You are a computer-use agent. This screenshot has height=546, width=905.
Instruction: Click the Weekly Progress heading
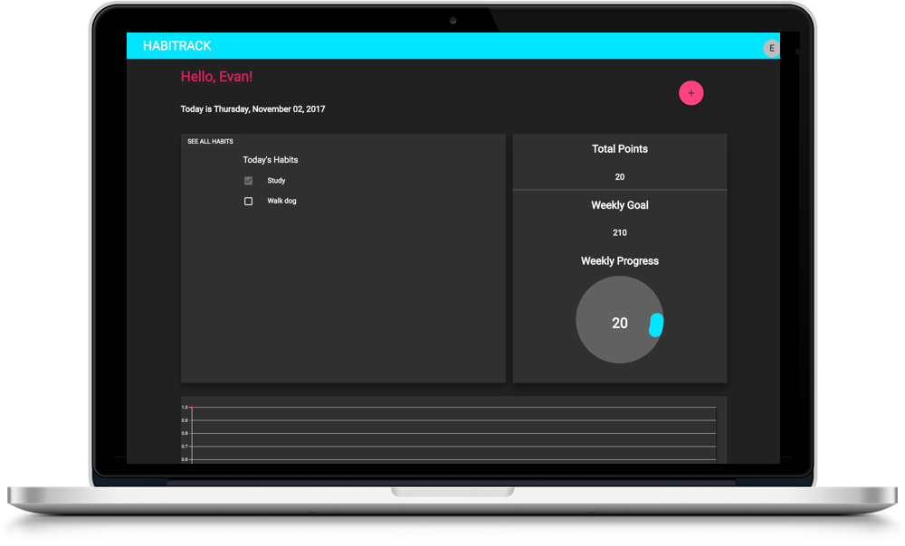[620, 261]
